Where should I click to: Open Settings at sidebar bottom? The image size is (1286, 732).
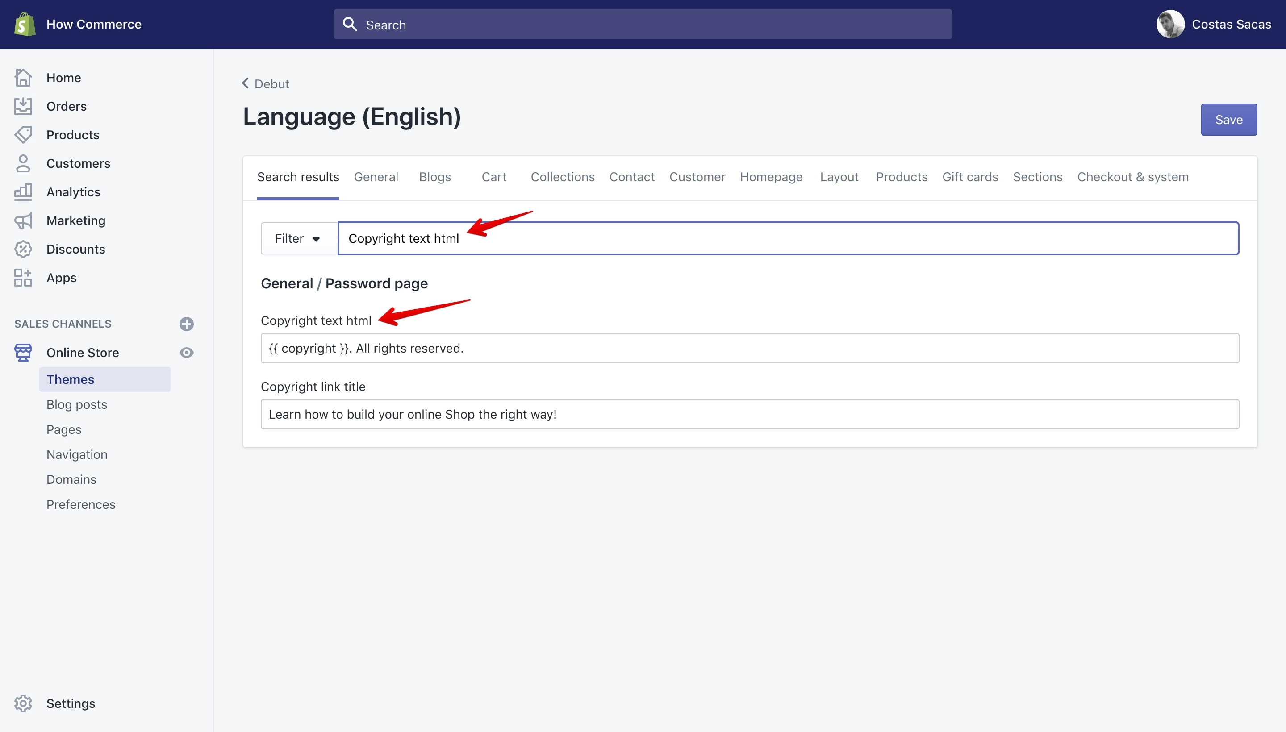tap(71, 703)
